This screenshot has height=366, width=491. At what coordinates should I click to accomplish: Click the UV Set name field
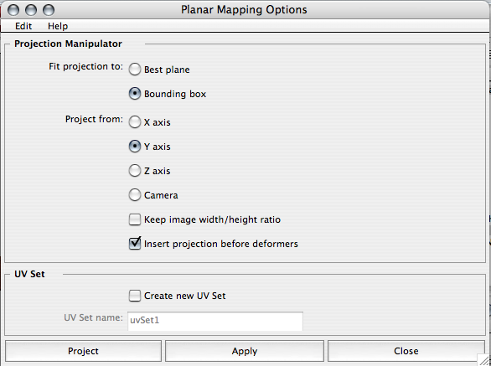pos(215,321)
